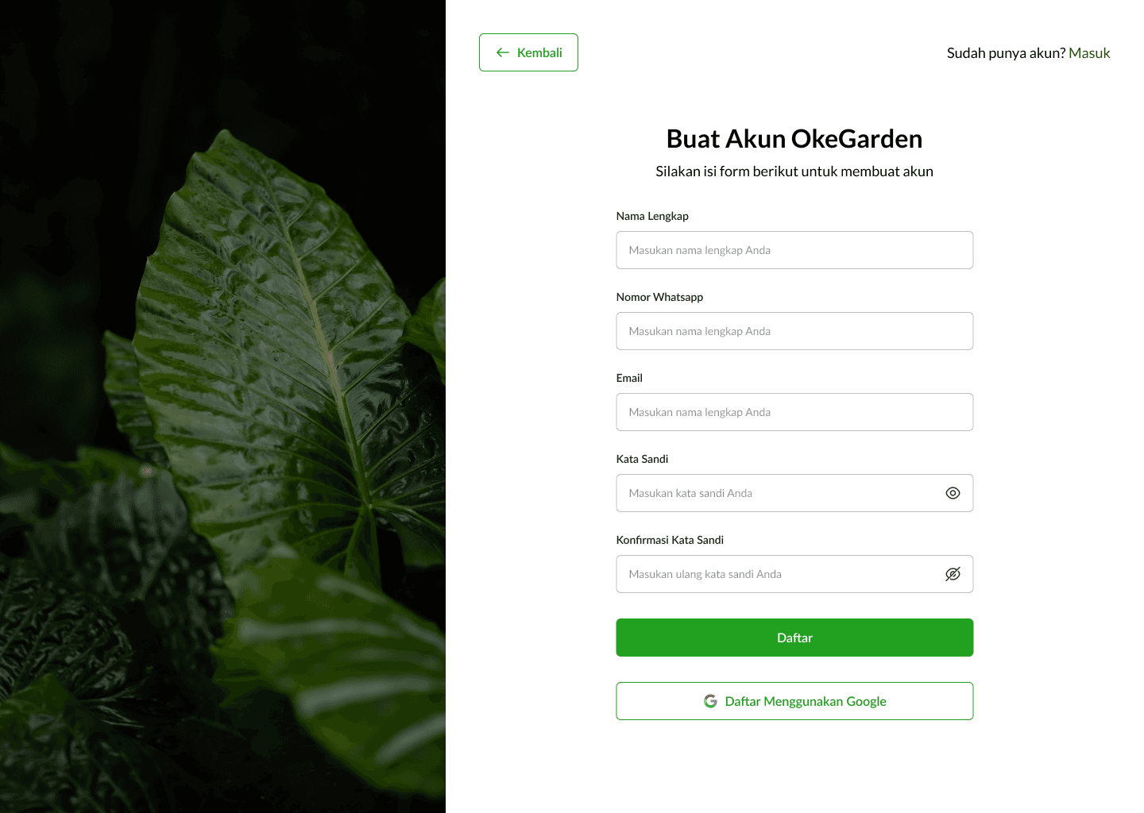Click the Buat Akun OkeGarden heading
The height and width of the screenshot is (813, 1144).
coord(794,139)
